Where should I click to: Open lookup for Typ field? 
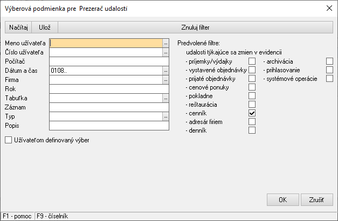click(165, 116)
